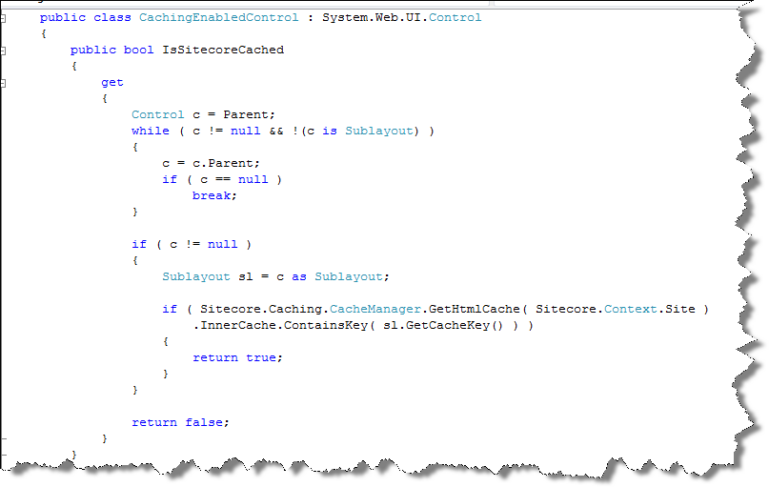Click the 'return true;' statement
This screenshot has height=487, width=769.
click(238, 357)
